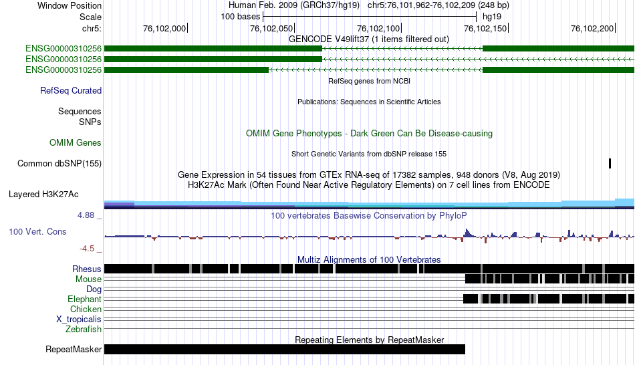The width and height of the screenshot is (635, 365).
Task: Click Short Genetic Variants from dbSNP title
Action: [x=369, y=154]
